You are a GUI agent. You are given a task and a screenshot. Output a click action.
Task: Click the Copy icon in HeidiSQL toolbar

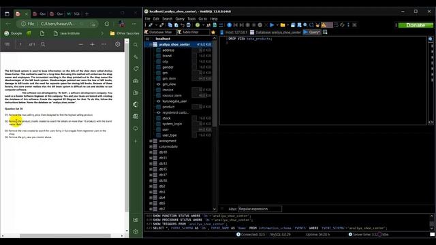click(x=170, y=25)
